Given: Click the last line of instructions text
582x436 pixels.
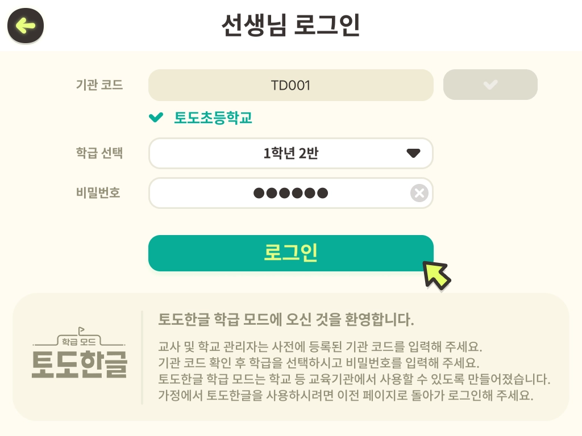Looking at the screenshot, I should (346, 395).
